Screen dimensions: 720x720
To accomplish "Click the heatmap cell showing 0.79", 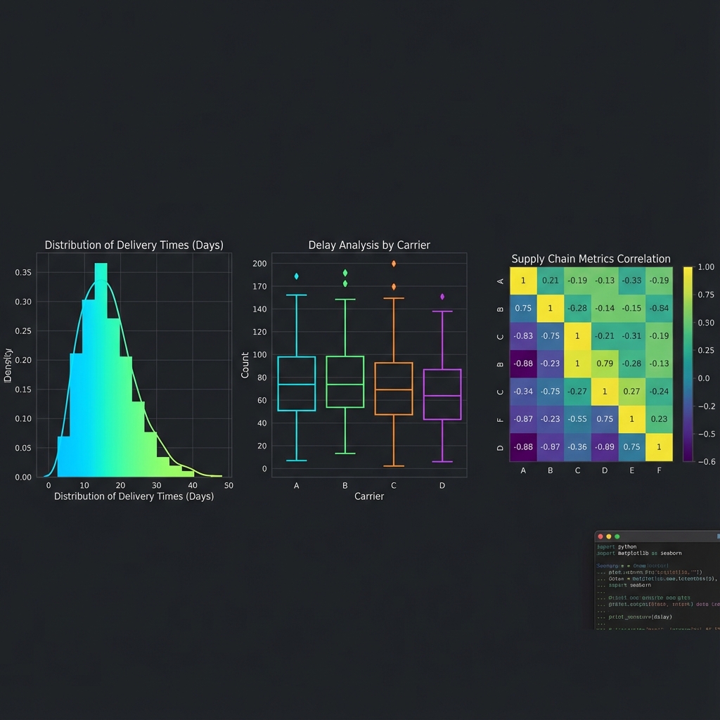I will click(605, 364).
